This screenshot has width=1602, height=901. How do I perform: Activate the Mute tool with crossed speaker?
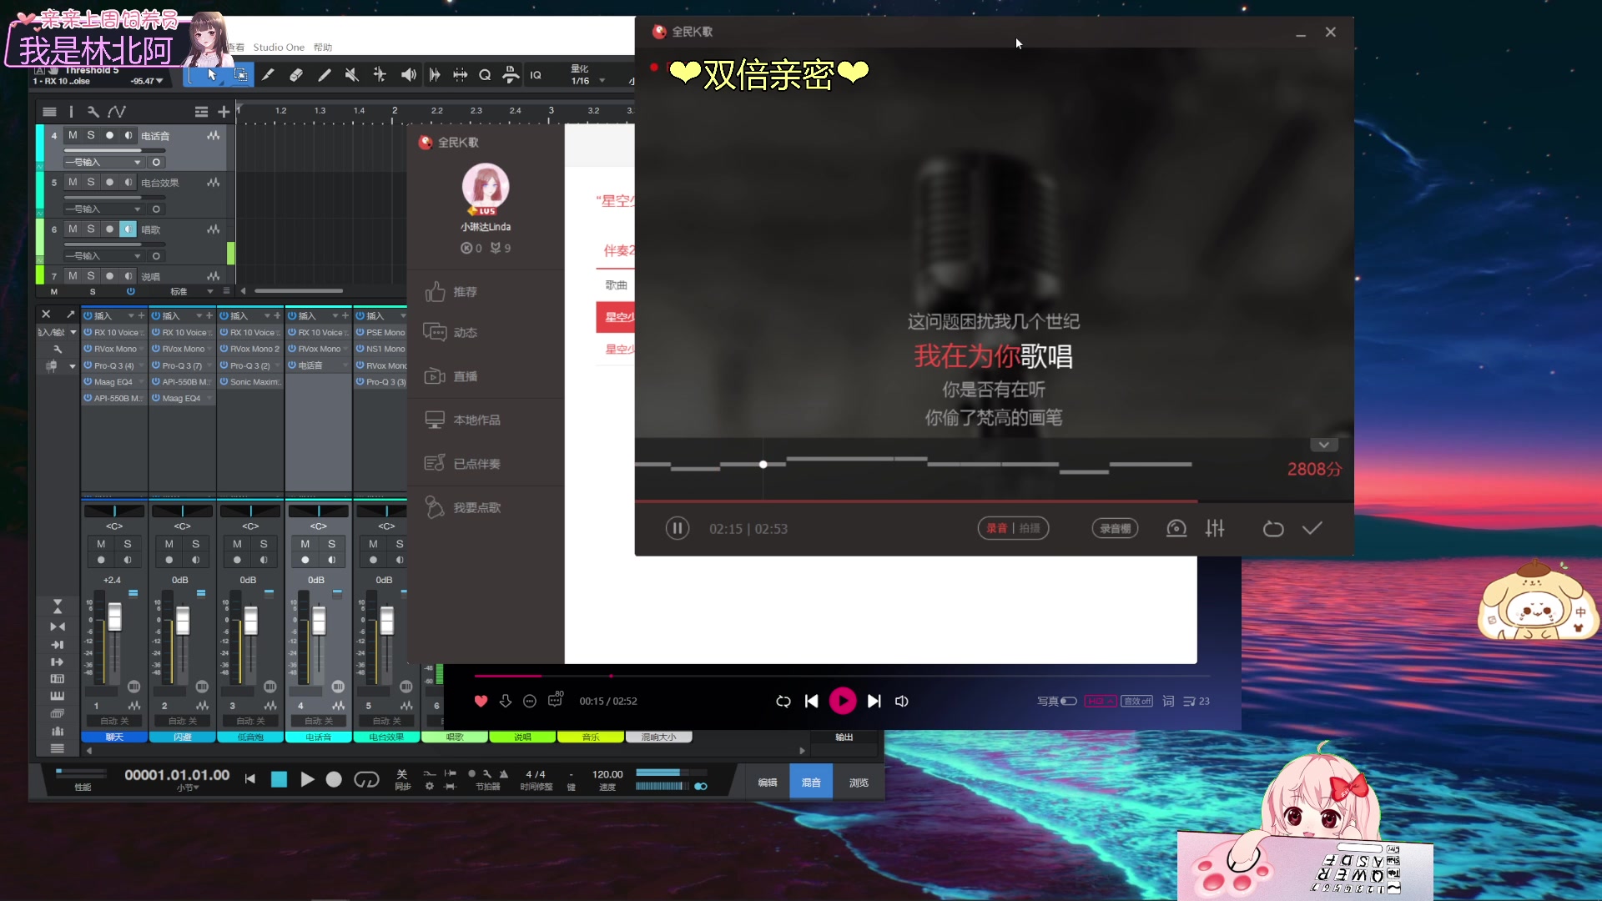pos(352,75)
